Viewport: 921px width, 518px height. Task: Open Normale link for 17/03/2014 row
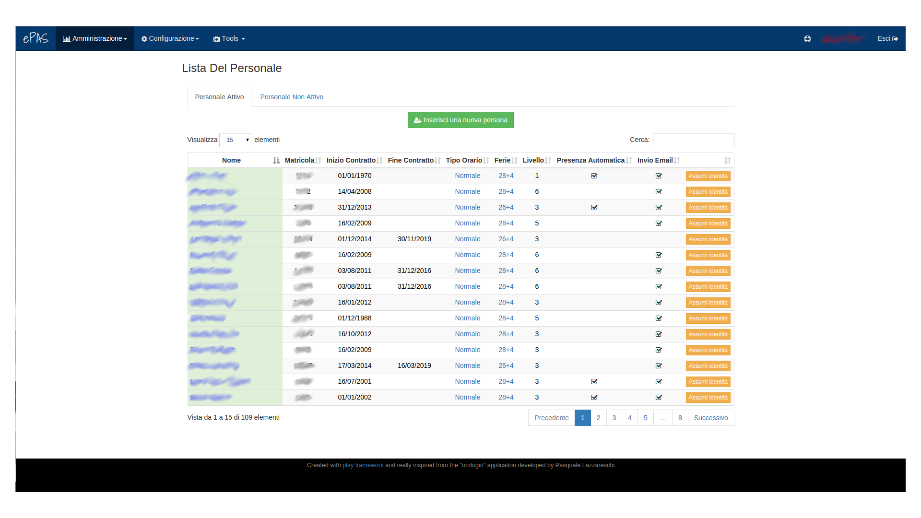(468, 365)
